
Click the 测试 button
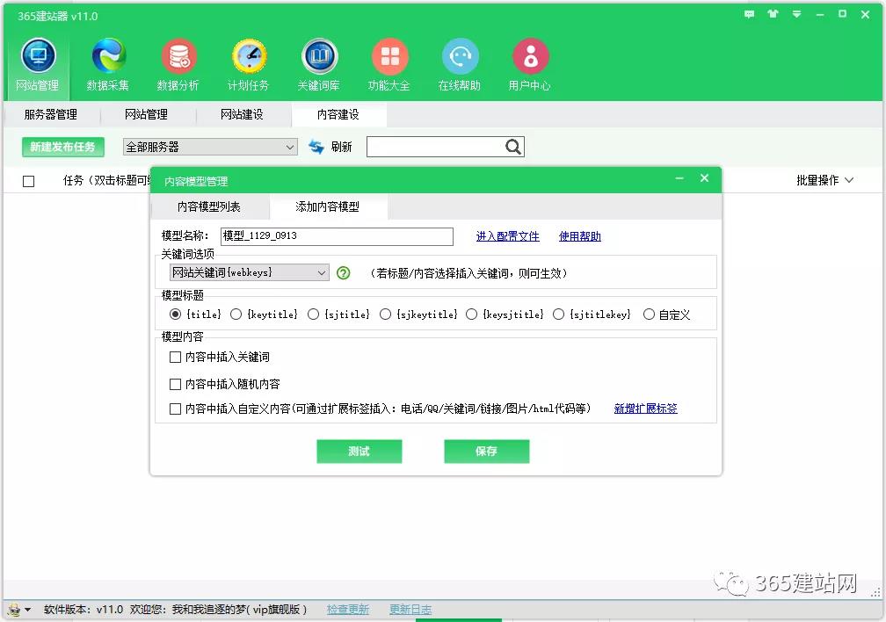359,452
